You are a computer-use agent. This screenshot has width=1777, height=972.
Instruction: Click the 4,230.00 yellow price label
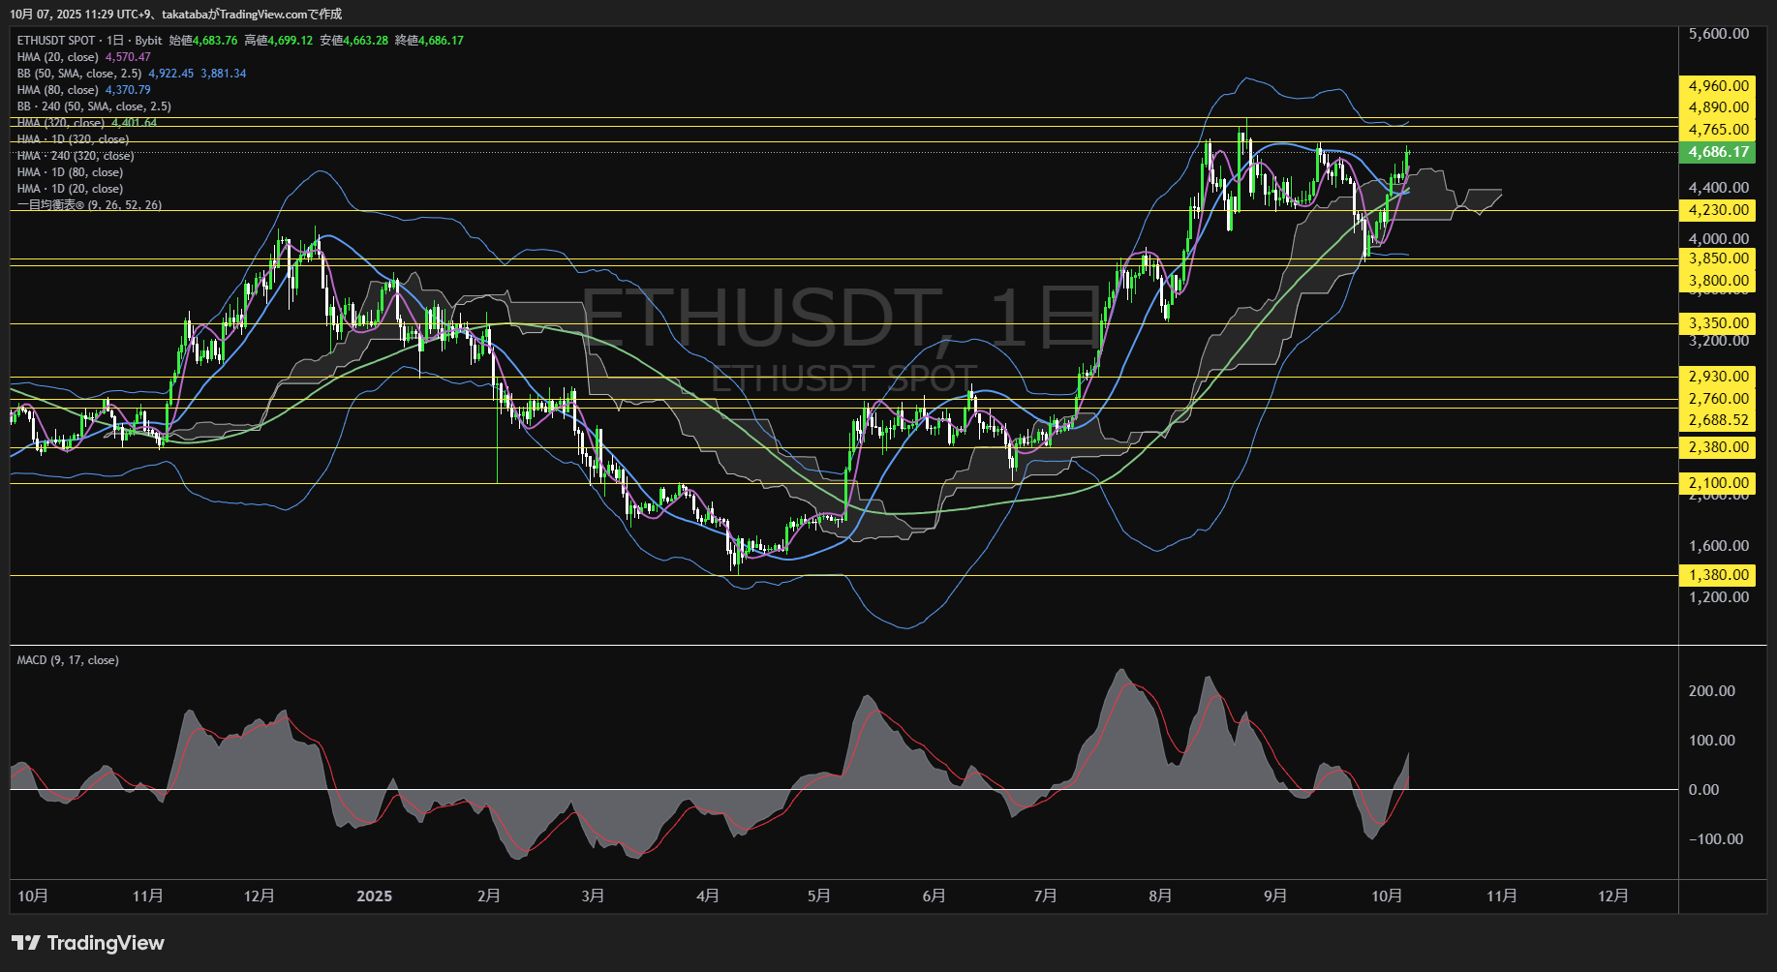click(1718, 210)
